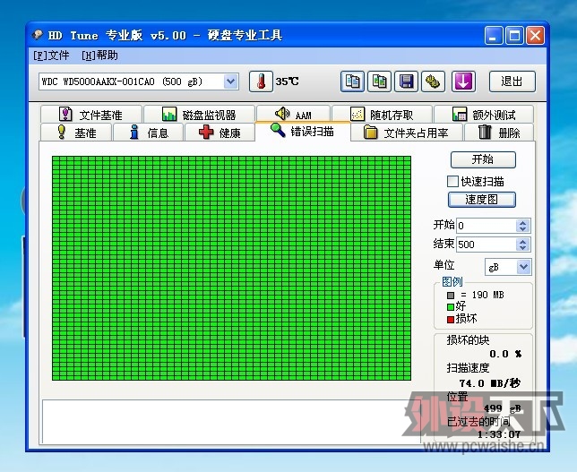Increase the 结束 value stepper
The width and height of the screenshot is (577, 472).
[x=523, y=241]
